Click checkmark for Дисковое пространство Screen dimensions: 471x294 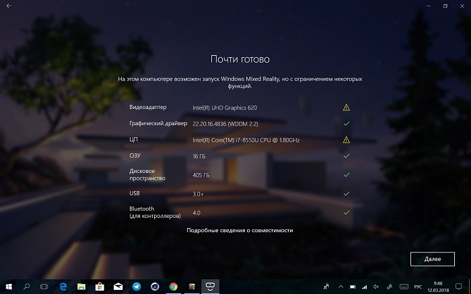(x=347, y=175)
